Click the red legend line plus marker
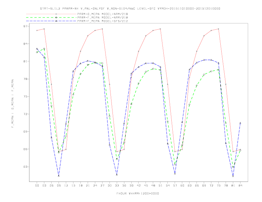262x202 pixels. point(56,14)
